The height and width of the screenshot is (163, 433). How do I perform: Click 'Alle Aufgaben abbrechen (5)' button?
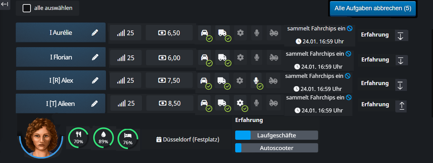373,8
